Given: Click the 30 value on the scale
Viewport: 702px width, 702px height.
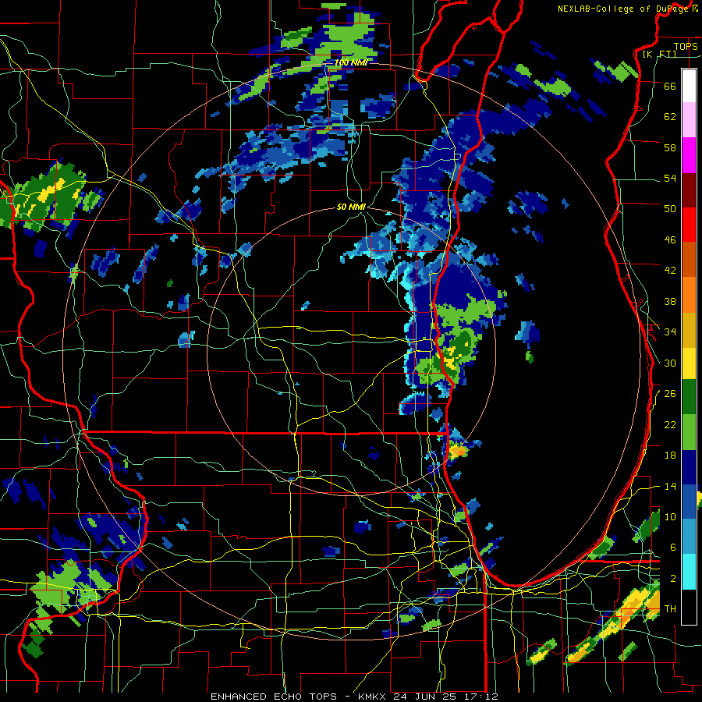Looking at the screenshot, I should [x=670, y=363].
